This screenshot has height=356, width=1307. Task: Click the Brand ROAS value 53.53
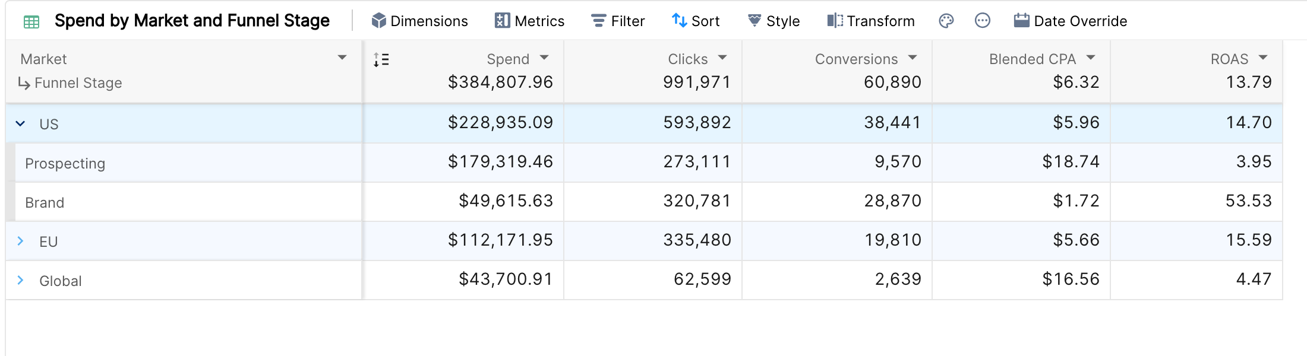(x=1249, y=201)
